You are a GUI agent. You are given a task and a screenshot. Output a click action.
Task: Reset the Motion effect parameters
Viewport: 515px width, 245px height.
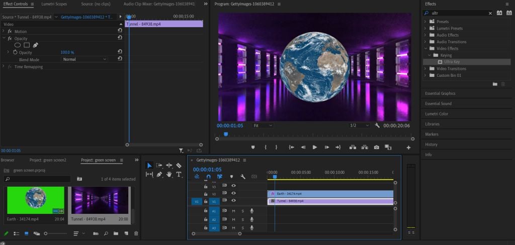[120, 31]
